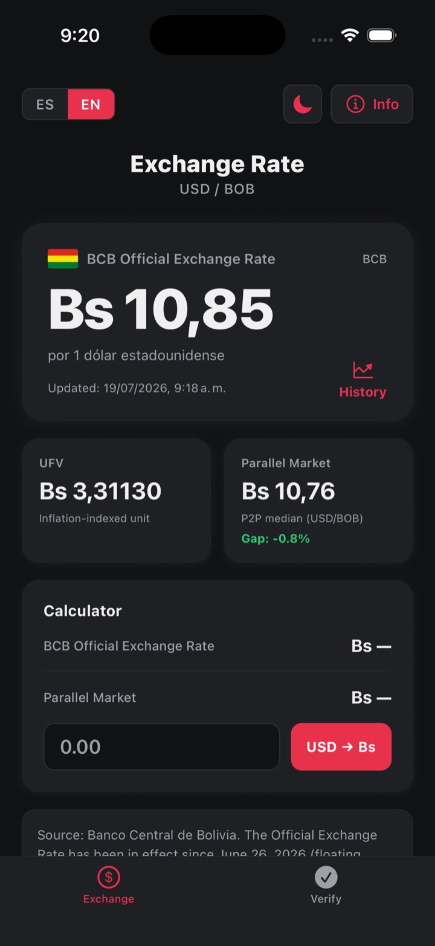This screenshot has width=435, height=946.
Task: Tap the checkmark icon for Verify
Action: (326, 876)
